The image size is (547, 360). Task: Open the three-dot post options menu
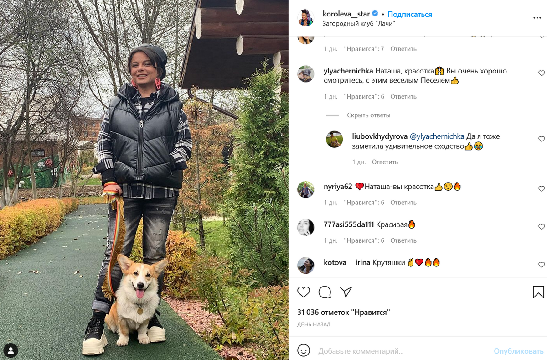537,17
